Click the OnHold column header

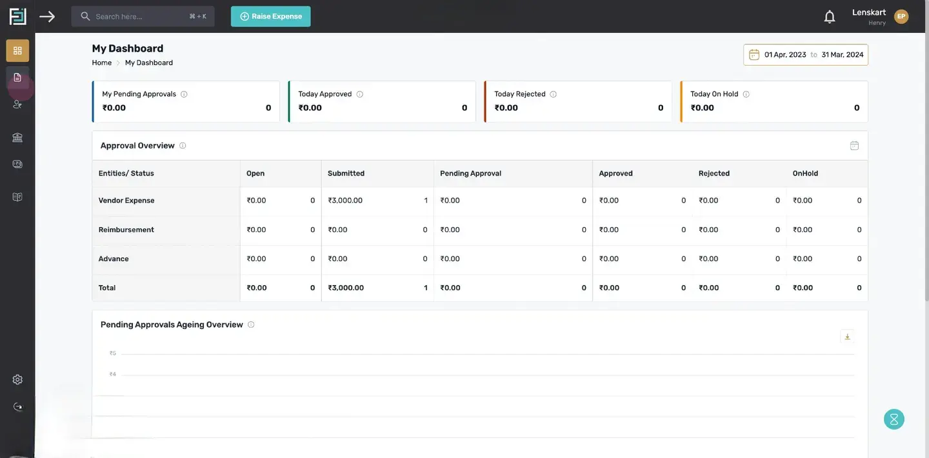pos(805,174)
